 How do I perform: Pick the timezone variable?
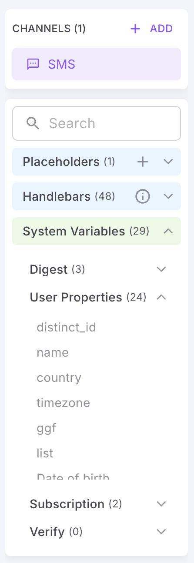(x=63, y=403)
